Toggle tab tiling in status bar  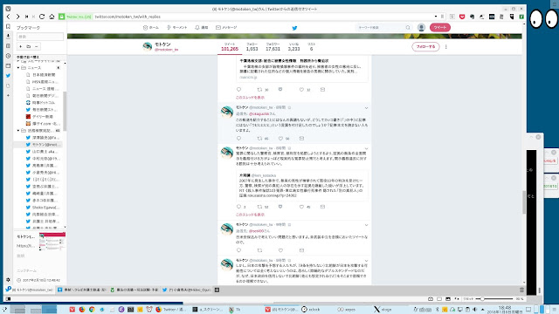click(x=439, y=298)
